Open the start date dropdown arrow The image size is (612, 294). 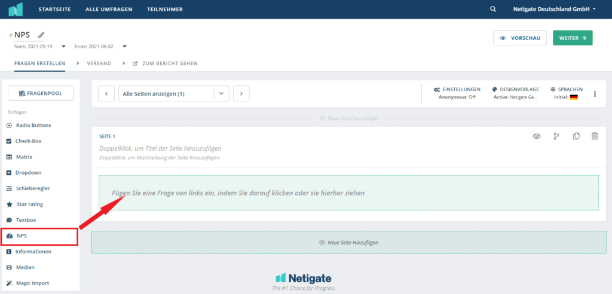coord(63,47)
